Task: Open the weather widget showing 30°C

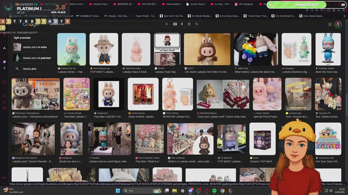Action: (14, 191)
